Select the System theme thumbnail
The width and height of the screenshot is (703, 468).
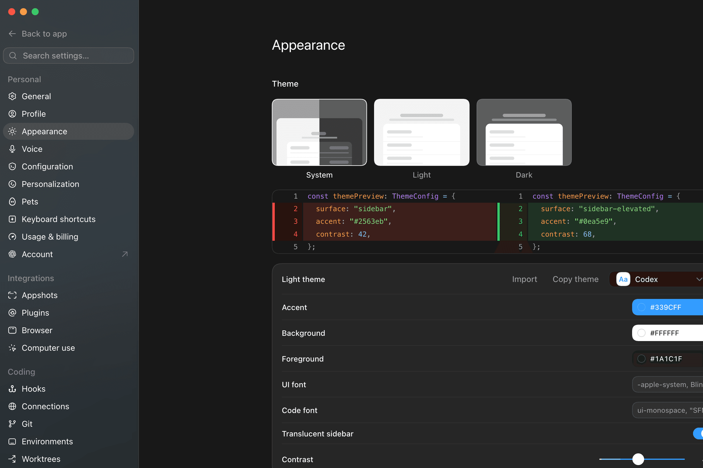pyautogui.click(x=319, y=132)
